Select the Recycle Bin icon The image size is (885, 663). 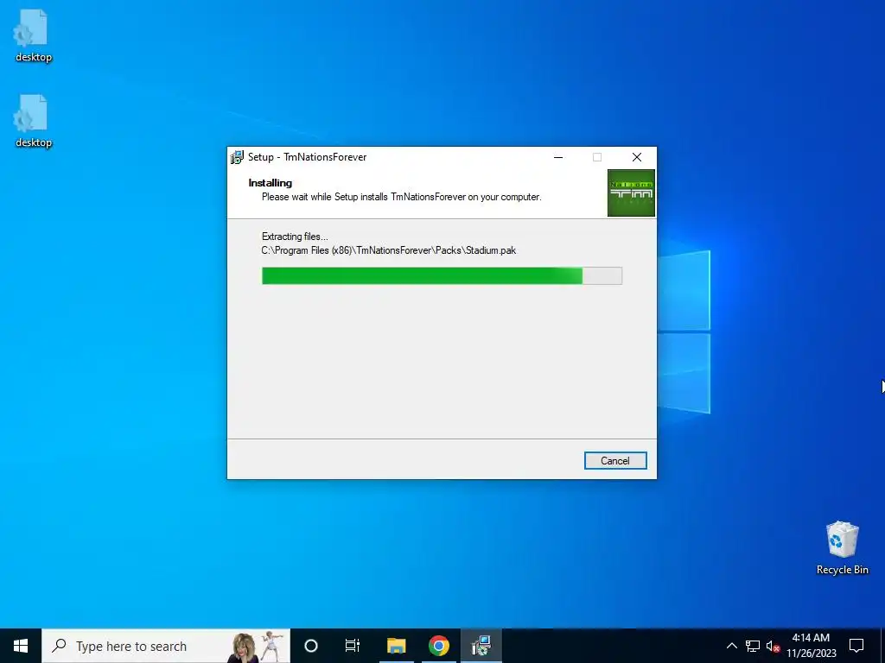click(x=842, y=548)
